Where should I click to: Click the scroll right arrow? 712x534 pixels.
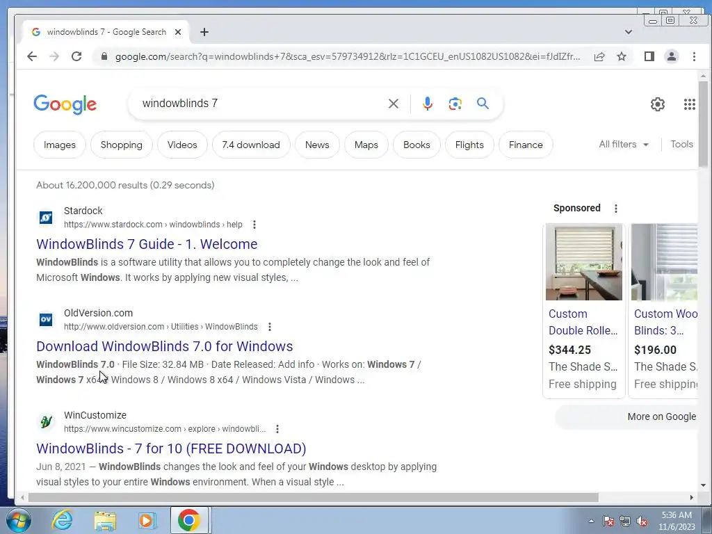coord(692,498)
